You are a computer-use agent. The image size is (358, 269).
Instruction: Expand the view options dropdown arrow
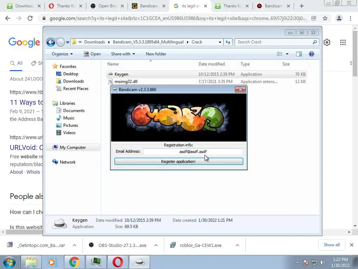coord(287,54)
